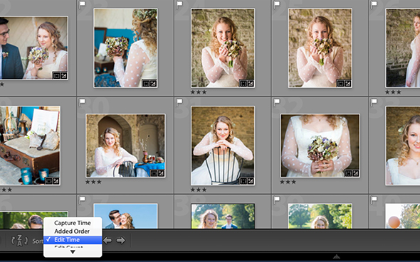Select the couple kissing against blue sky thumbnail
The image size is (420, 262).
tap(125, 216)
